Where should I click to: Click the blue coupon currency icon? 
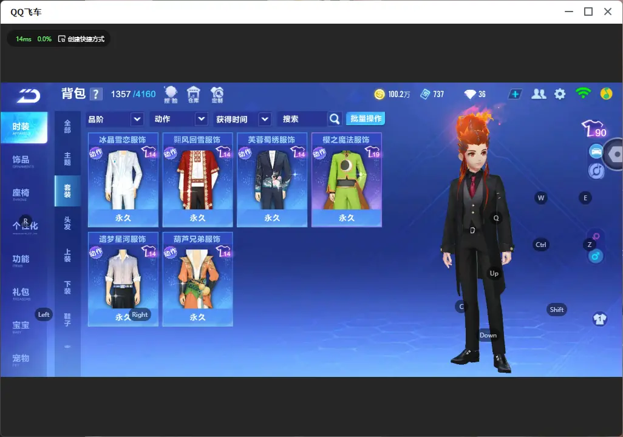tap(425, 94)
